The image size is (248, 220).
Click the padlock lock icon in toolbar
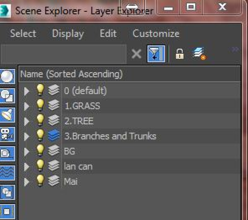(179, 54)
